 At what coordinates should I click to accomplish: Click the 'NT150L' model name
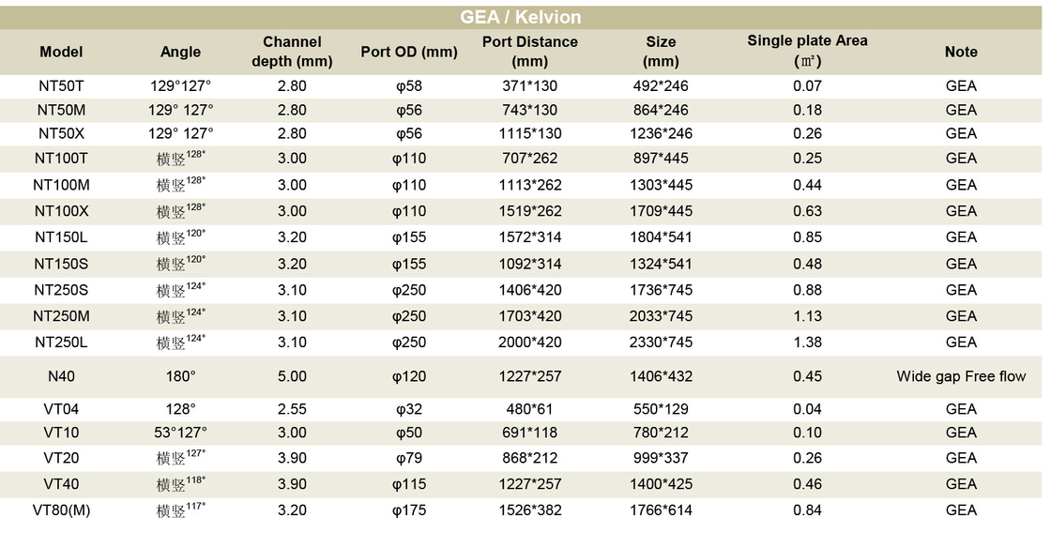click(x=61, y=237)
